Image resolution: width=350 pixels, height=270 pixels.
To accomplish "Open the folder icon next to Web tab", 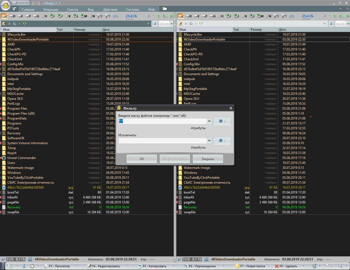I will click(164, 9).
